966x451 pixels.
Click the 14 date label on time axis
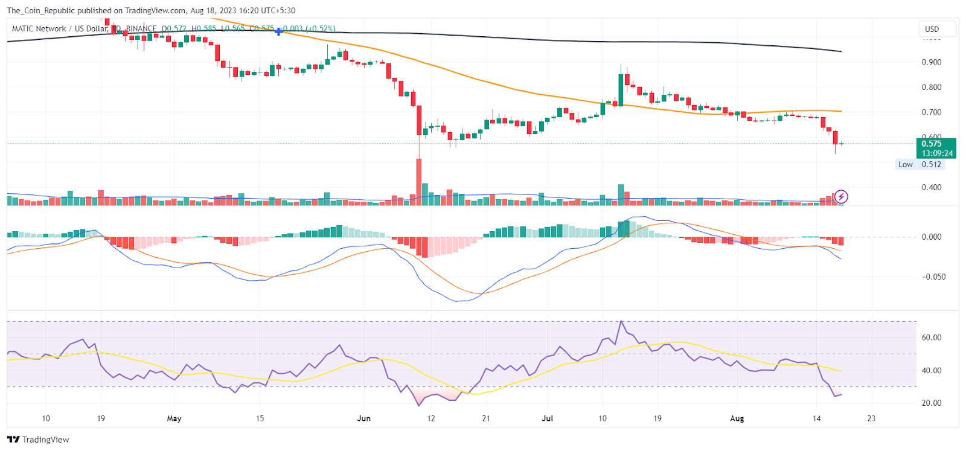816,418
